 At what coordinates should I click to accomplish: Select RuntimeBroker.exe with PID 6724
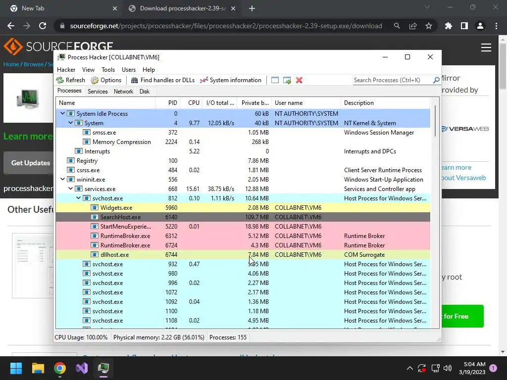point(243,245)
